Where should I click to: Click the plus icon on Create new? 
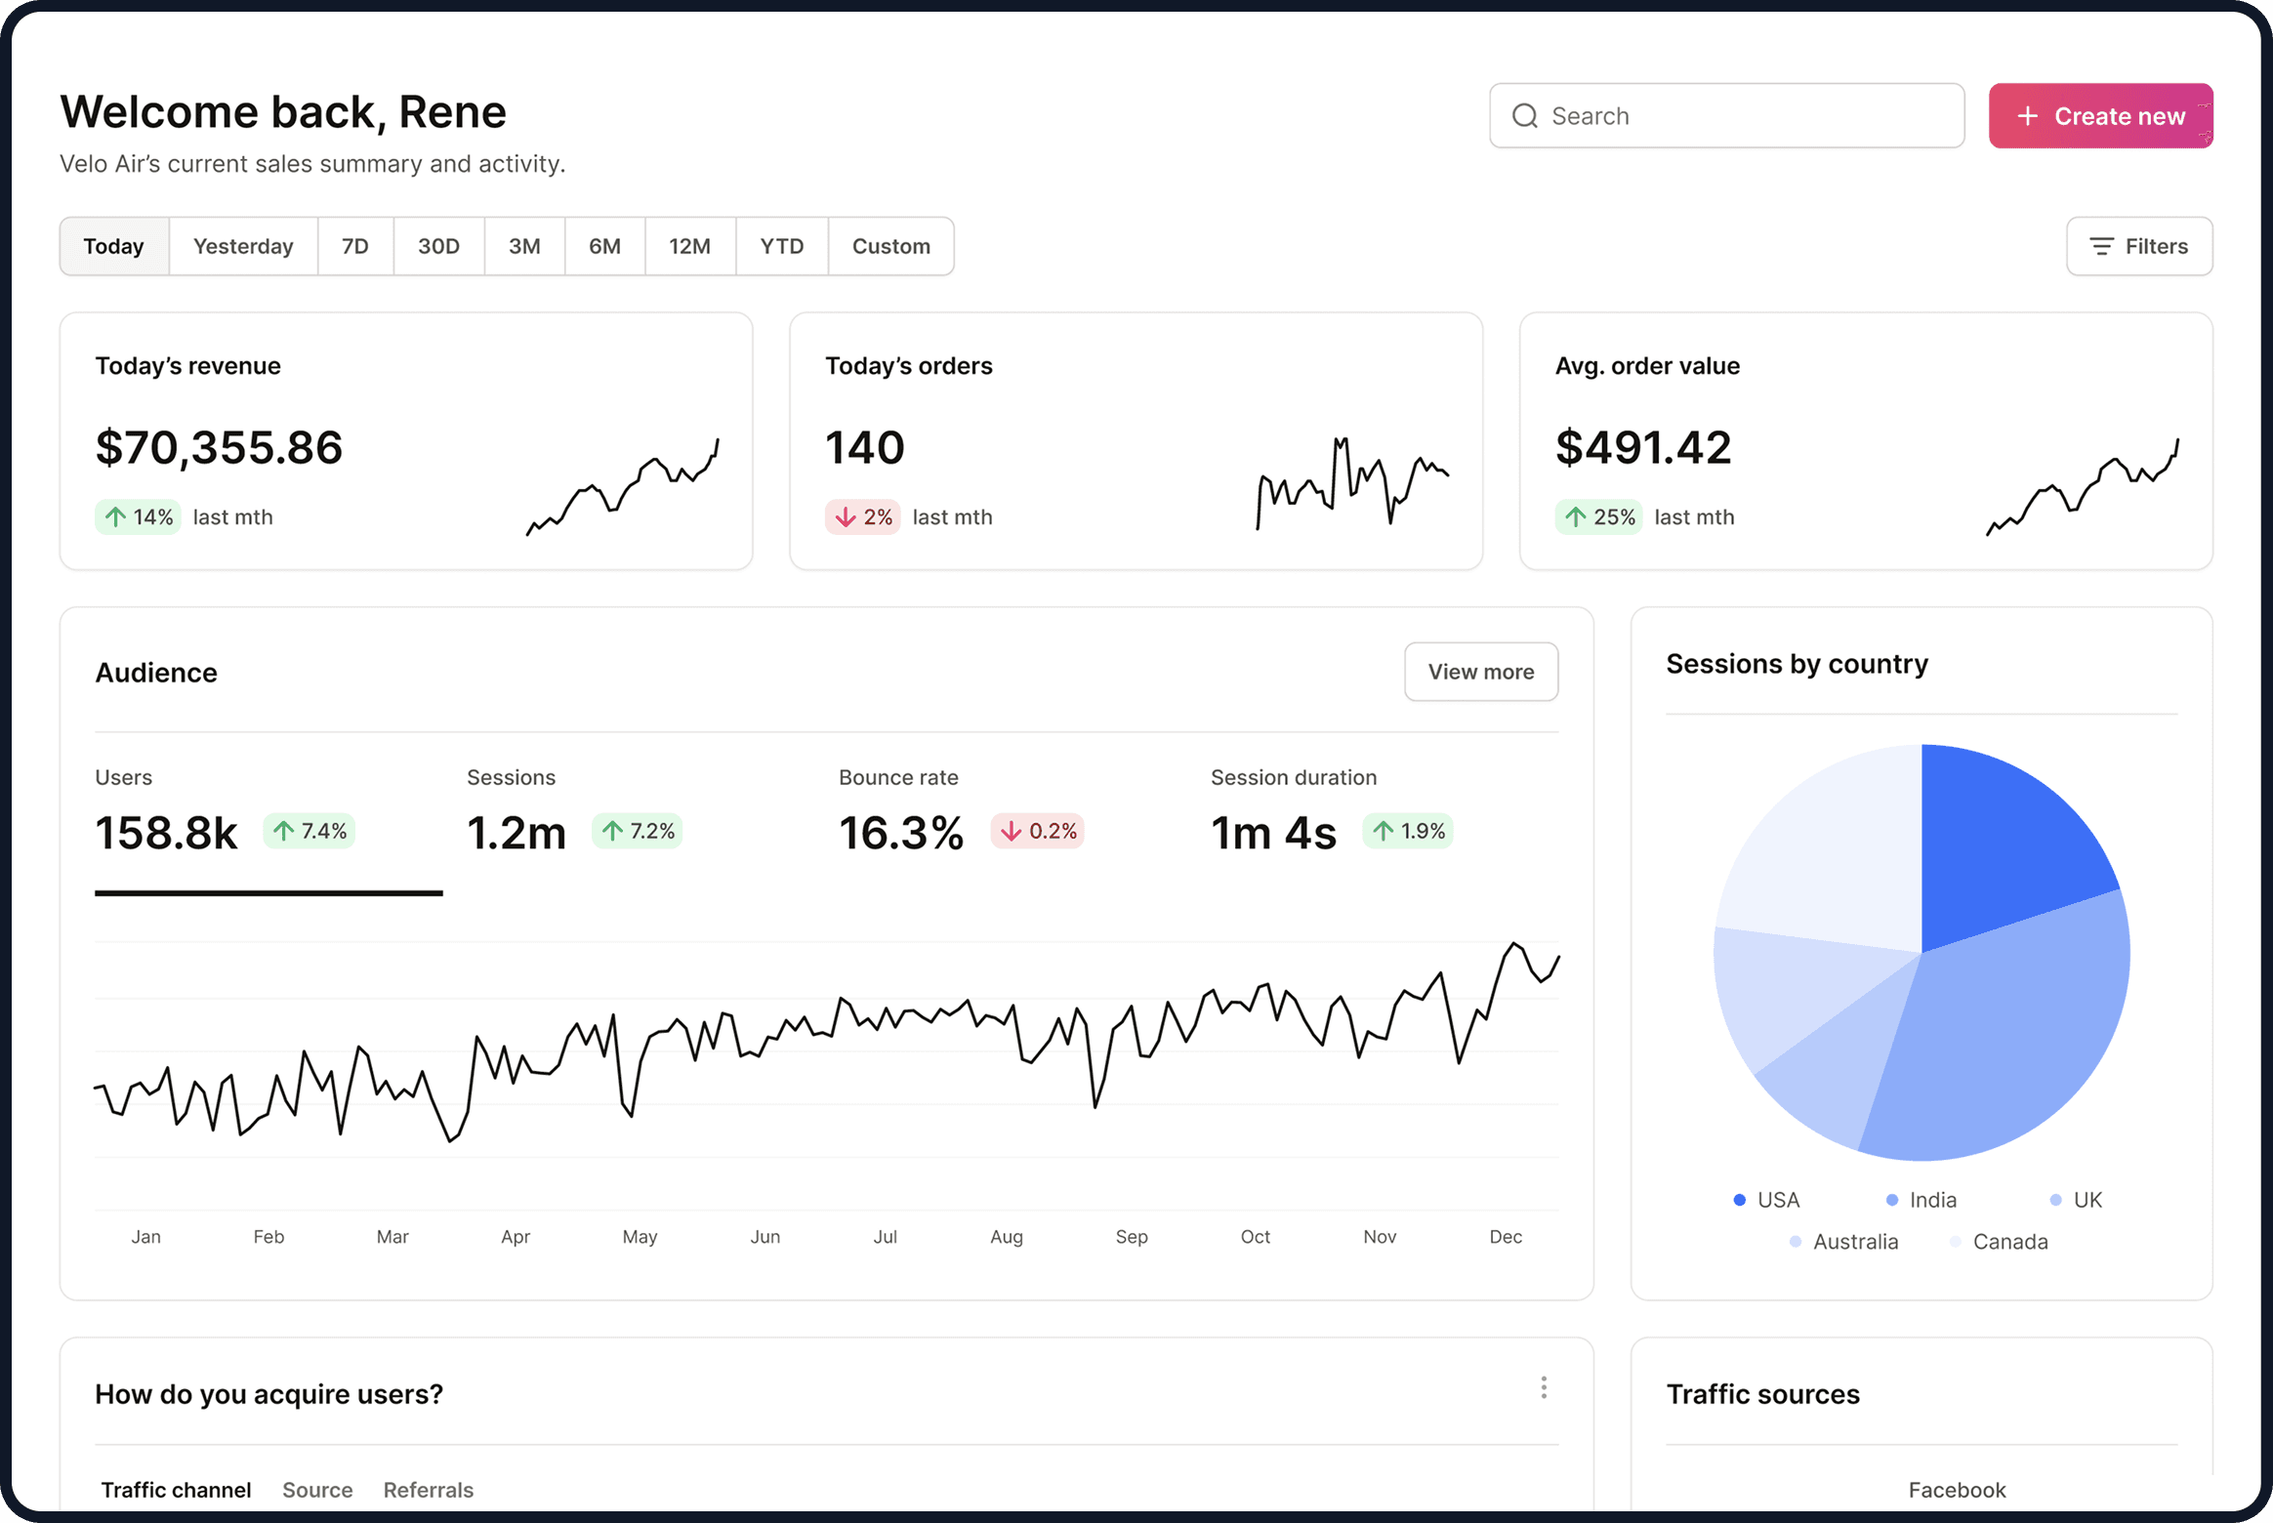coord(2027,116)
